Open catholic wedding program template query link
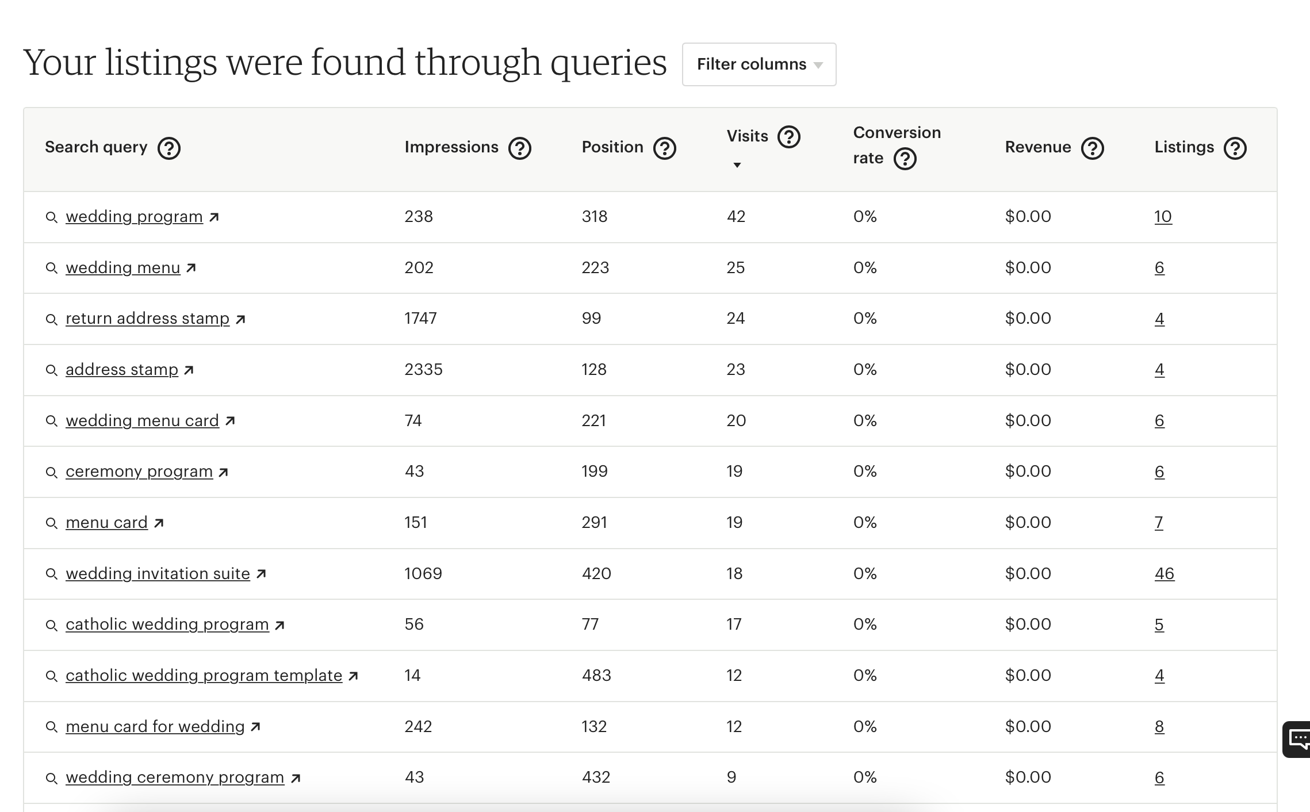Viewport: 1310px width, 812px height. (204, 676)
